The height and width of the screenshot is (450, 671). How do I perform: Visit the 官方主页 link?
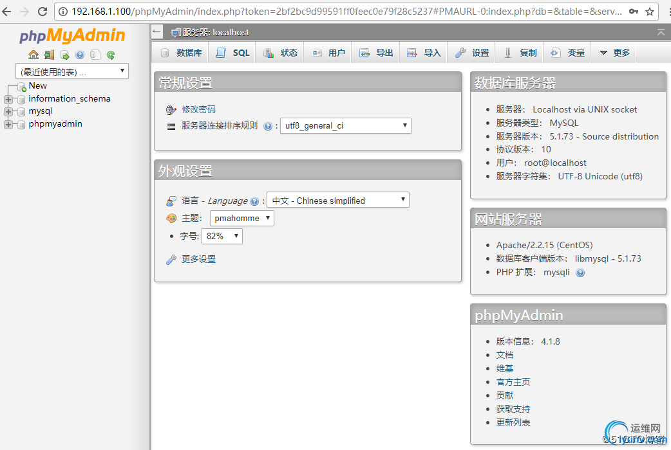click(513, 382)
